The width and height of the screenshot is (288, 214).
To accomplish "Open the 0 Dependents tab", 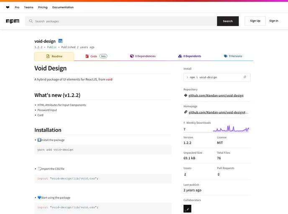I will click(190, 56).
